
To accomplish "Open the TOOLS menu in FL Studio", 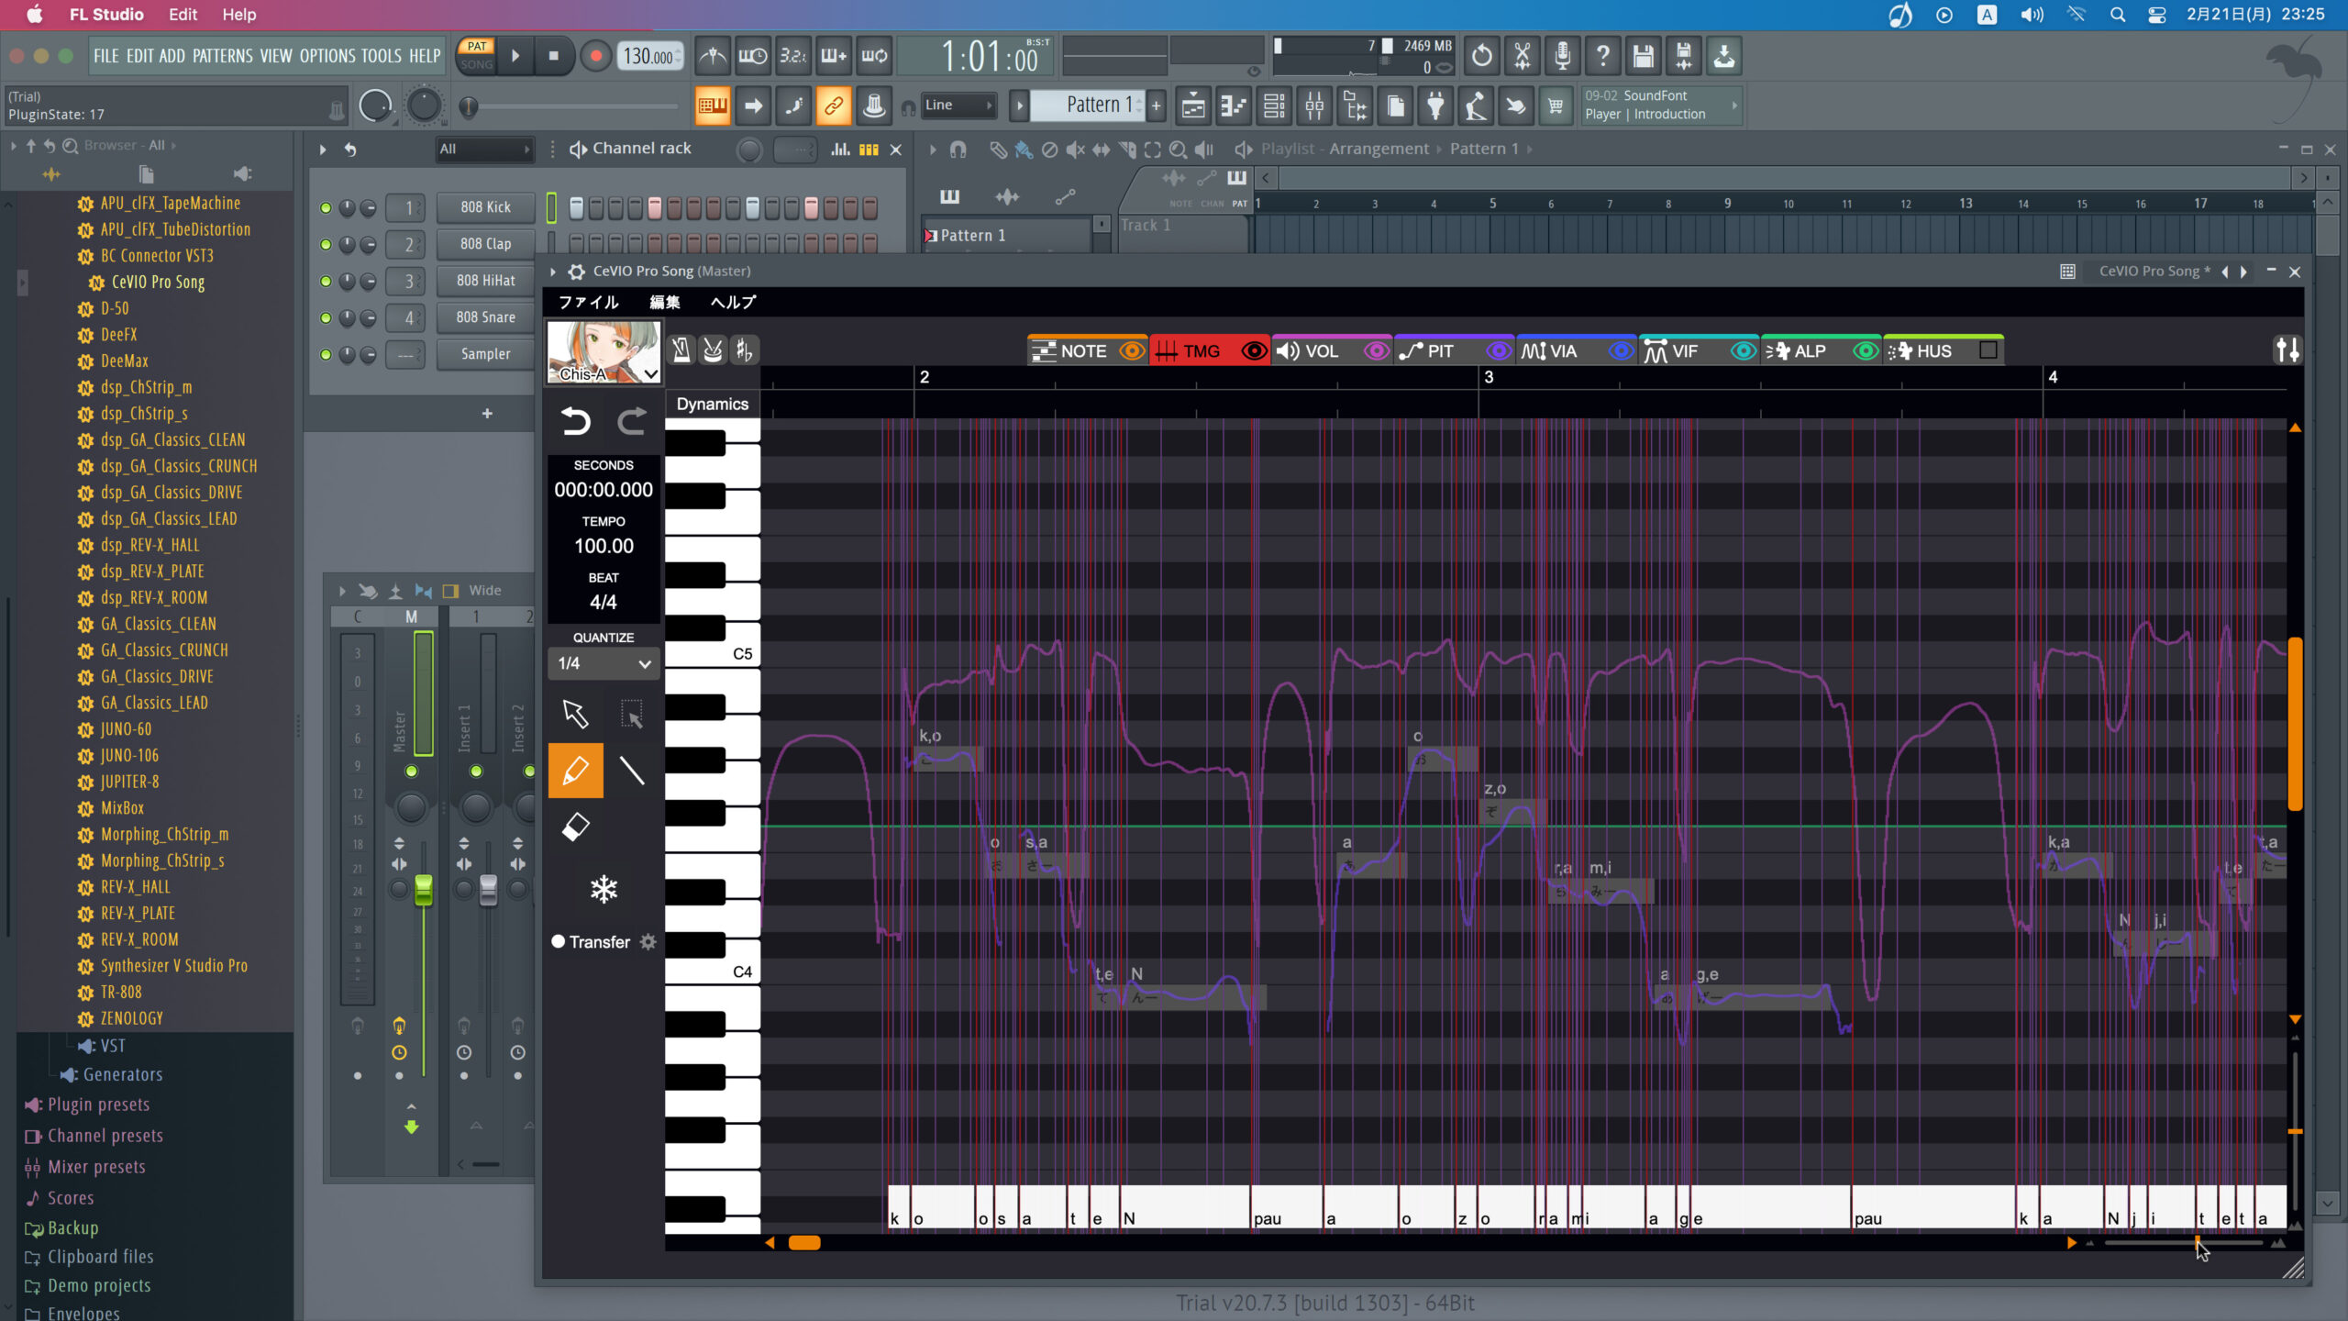I will tap(382, 56).
